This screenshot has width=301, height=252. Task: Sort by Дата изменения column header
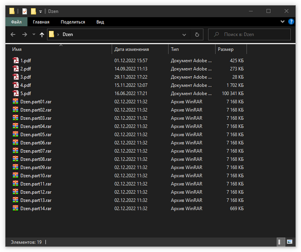(132, 49)
